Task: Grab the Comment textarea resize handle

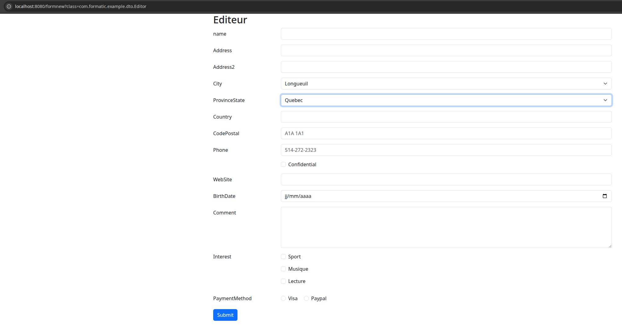Action: pos(610,246)
